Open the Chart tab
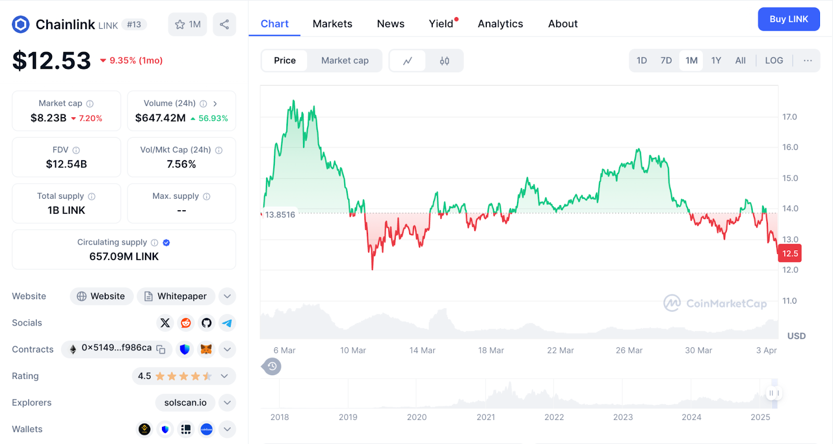Viewport: 833px width, 444px height. [x=274, y=24]
